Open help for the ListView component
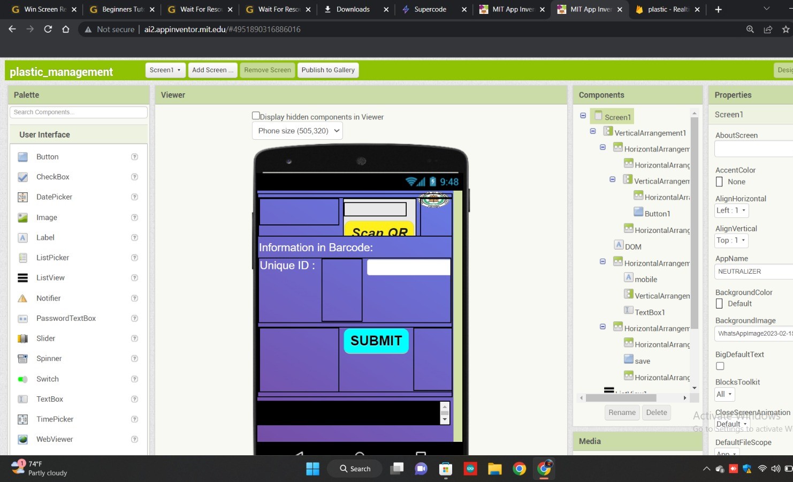The height and width of the screenshot is (482, 793). pos(134,278)
